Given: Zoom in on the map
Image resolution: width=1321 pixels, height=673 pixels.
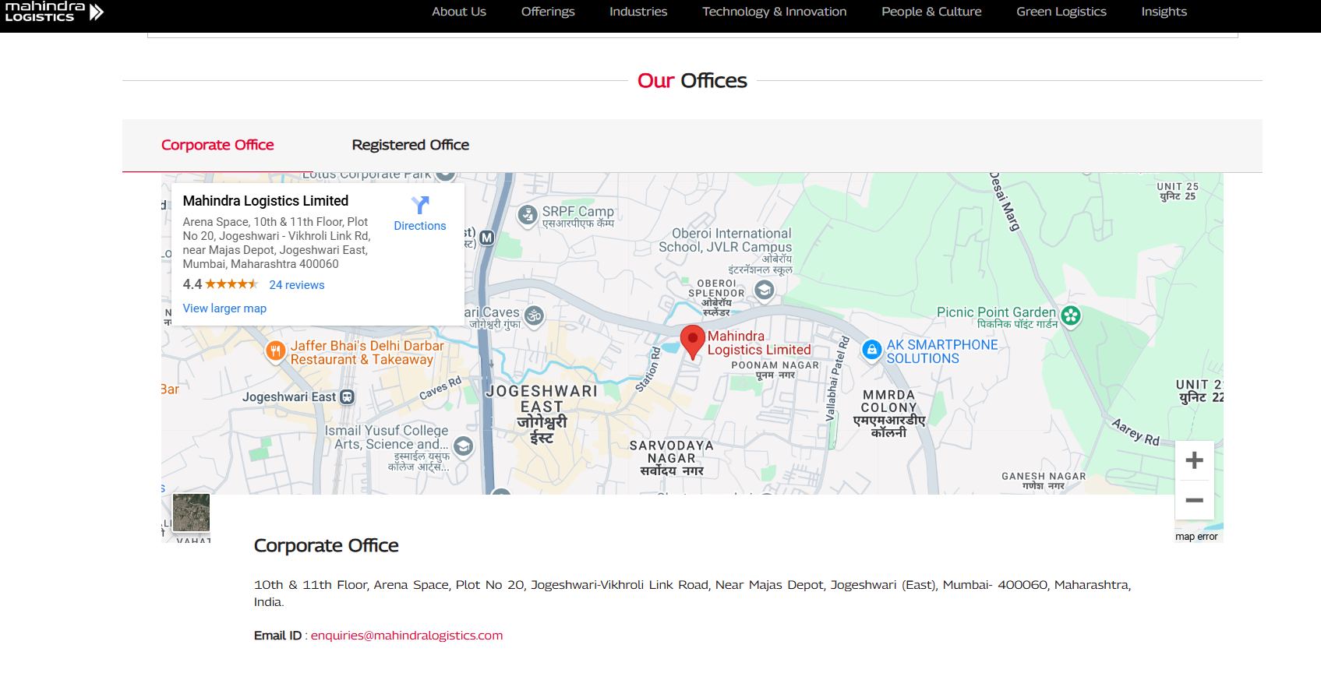Looking at the screenshot, I should click(1194, 461).
